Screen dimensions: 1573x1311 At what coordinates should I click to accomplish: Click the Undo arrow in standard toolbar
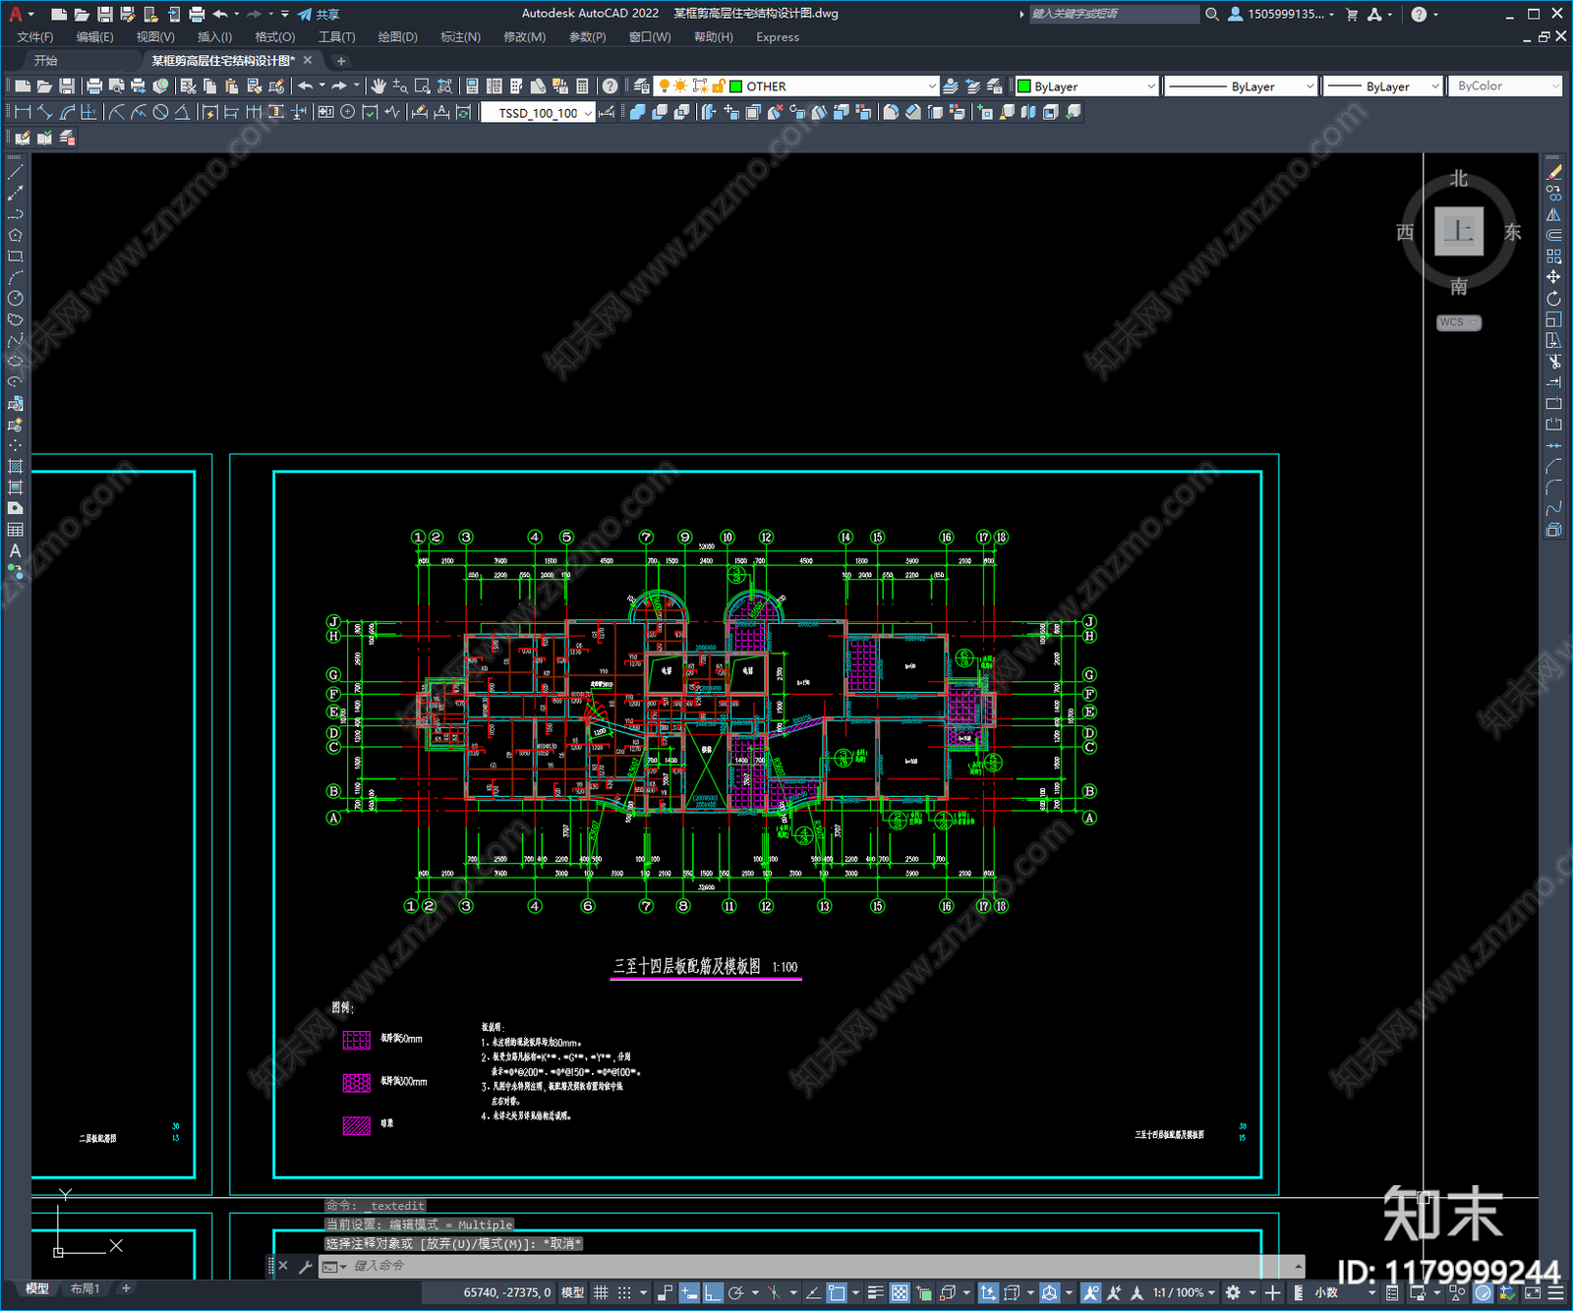pyautogui.click(x=306, y=86)
